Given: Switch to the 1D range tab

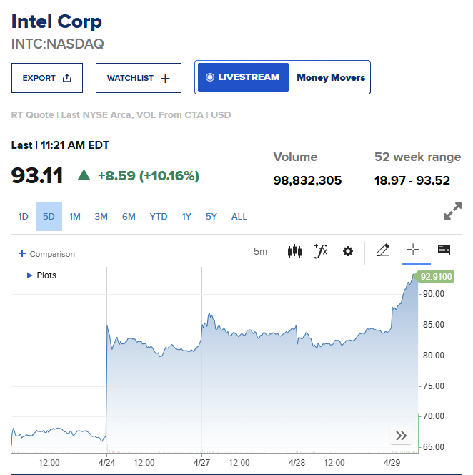Looking at the screenshot, I should (x=23, y=217).
